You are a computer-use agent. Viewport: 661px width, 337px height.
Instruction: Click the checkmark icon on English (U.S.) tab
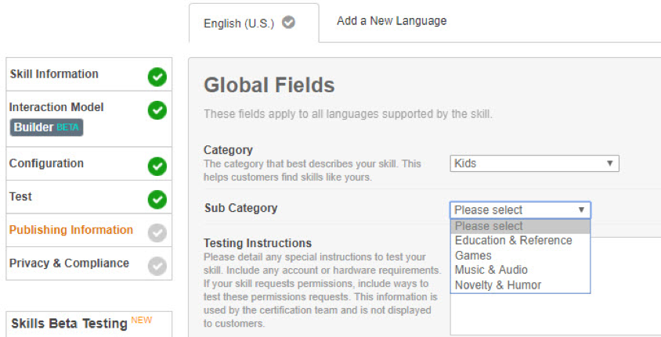289,23
